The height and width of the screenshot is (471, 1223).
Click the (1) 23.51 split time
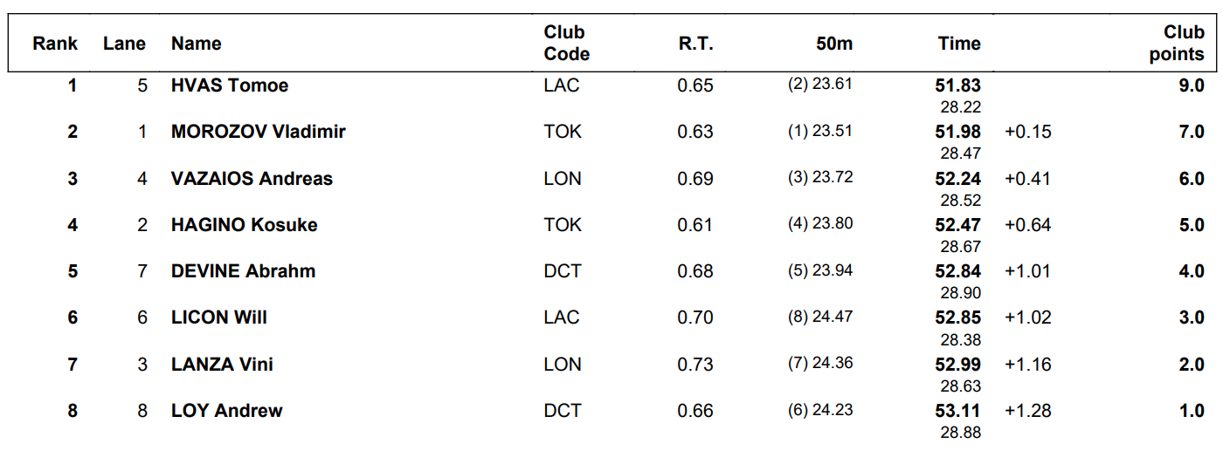coord(820,131)
